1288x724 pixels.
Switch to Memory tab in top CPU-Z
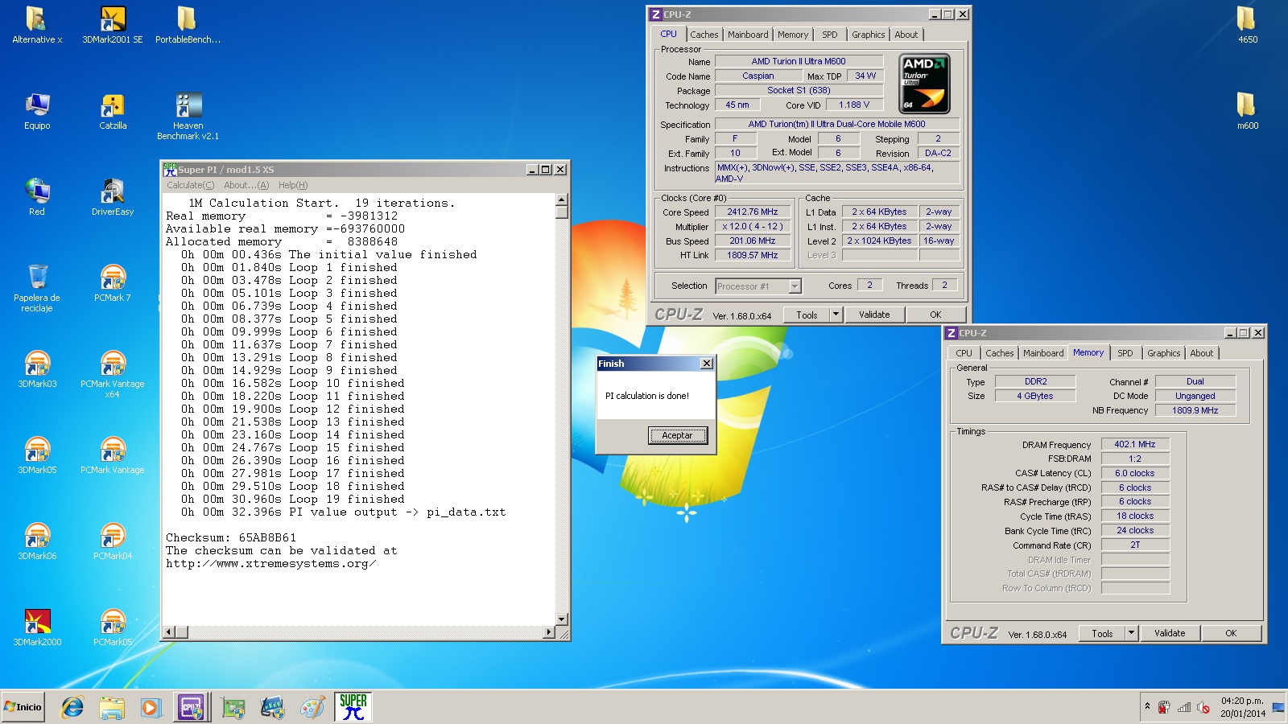pyautogui.click(x=793, y=35)
